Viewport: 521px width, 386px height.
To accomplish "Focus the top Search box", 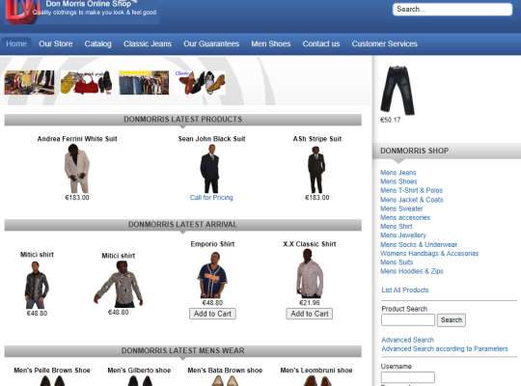I will [x=452, y=10].
